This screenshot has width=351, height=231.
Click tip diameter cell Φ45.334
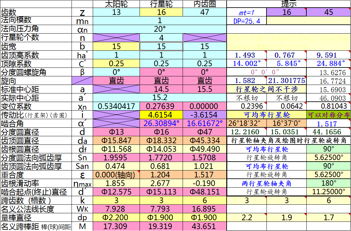click(x=204, y=140)
